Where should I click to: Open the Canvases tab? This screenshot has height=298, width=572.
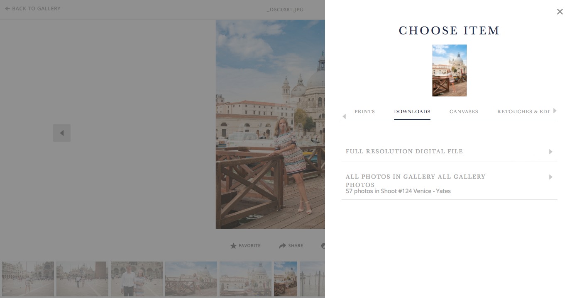point(464,111)
